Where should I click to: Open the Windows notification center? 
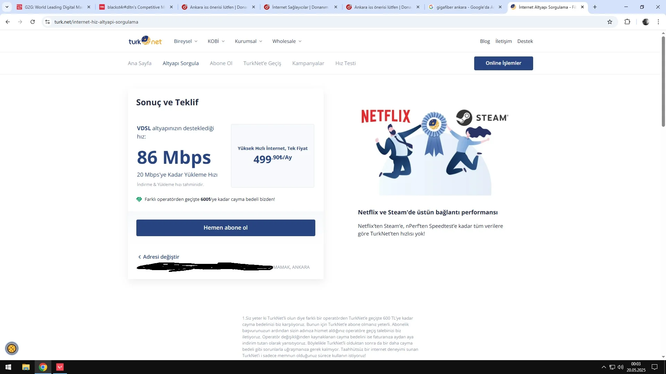(655, 367)
